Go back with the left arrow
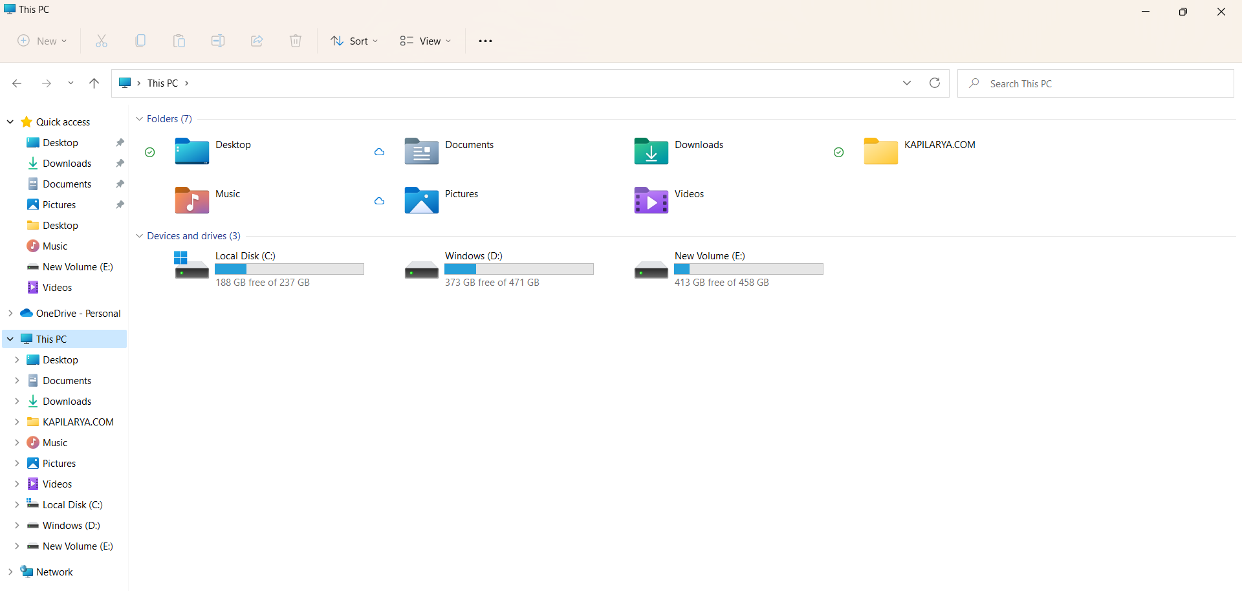1242x591 pixels. tap(17, 83)
